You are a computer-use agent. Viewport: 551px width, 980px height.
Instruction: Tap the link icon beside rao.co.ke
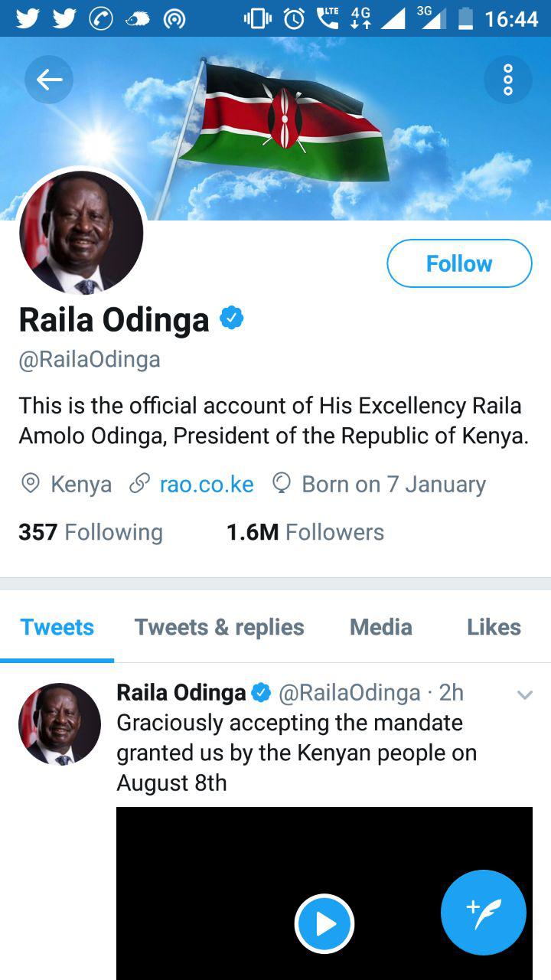tap(139, 484)
